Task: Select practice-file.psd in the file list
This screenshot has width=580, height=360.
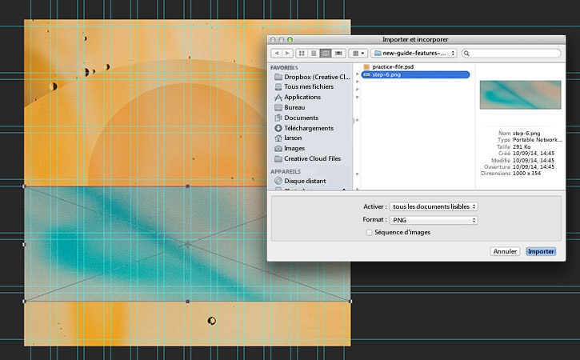Action: click(393, 67)
